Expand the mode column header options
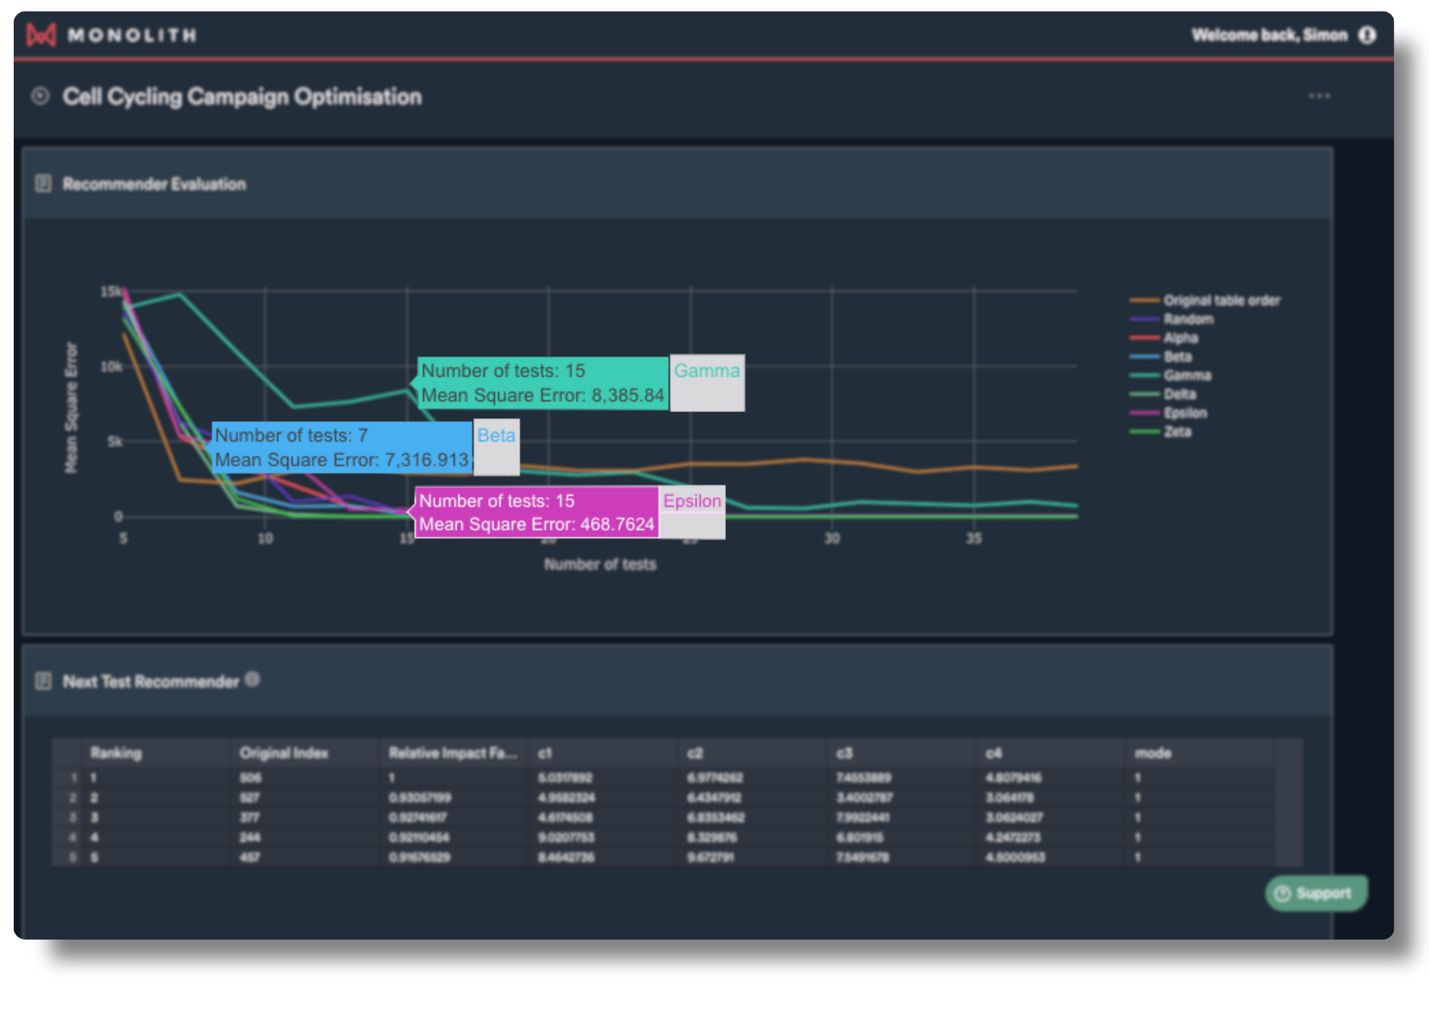The height and width of the screenshot is (1022, 1429). pyautogui.click(x=1154, y=753)
